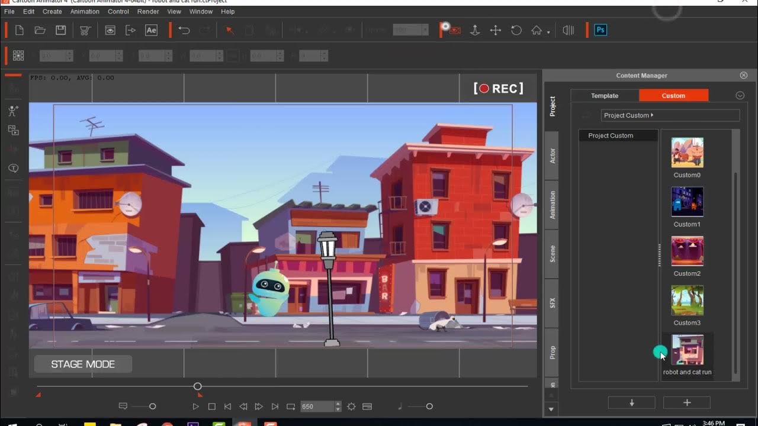Switch to the Template tab
The image size is (758, 426).
point(604,95)
